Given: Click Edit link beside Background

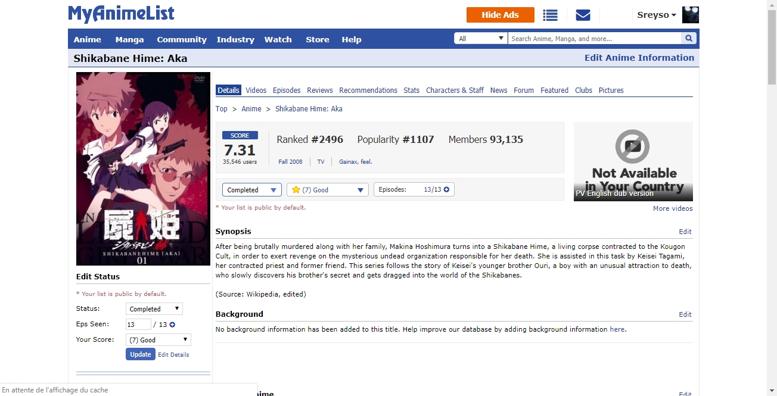Looking at the screenshot, I should [x=685, y=314].
